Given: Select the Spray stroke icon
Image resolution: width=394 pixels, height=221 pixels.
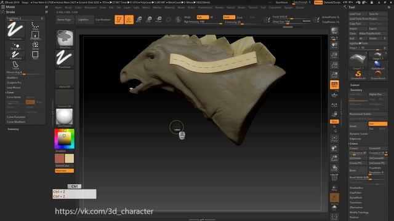Looking at the screenshot, I should [x=35, y=45].
